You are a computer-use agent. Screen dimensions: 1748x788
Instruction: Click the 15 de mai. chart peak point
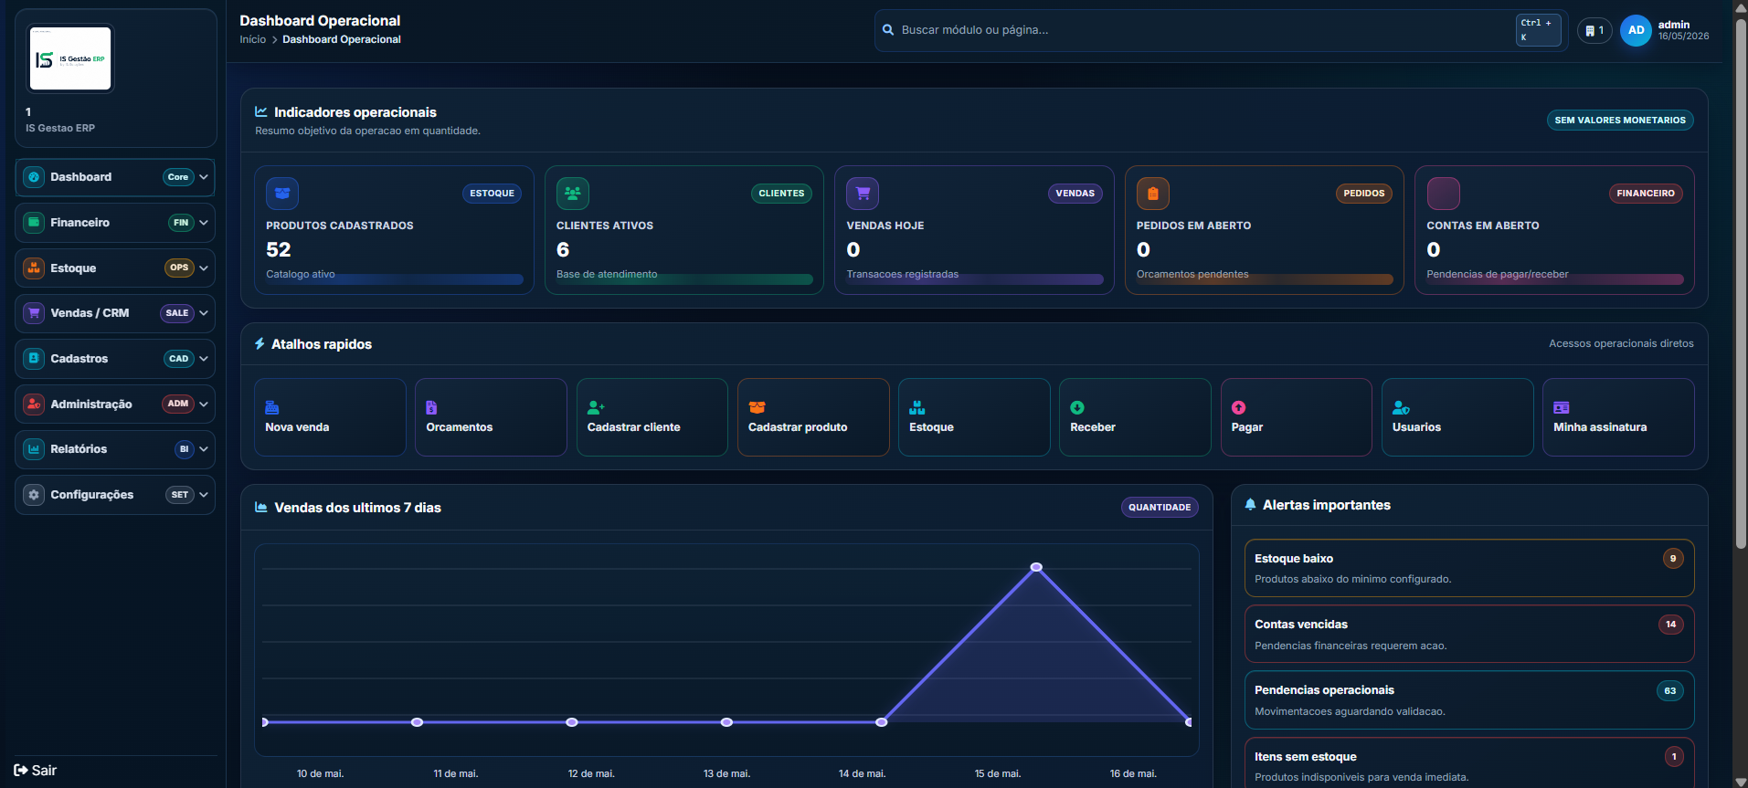1036,567
